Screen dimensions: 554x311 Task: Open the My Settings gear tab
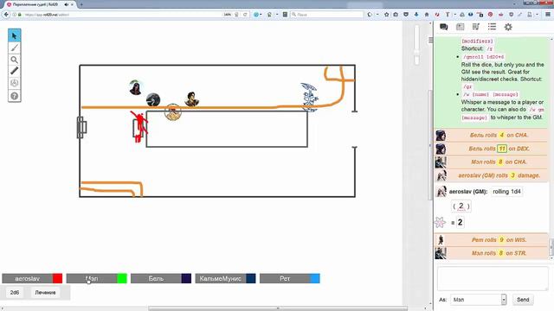(x=508, y=27)
